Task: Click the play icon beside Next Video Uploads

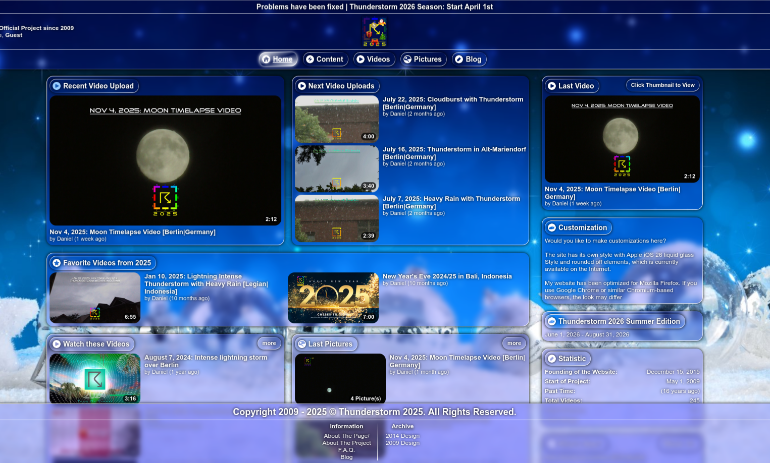Action: click(x=302, y=86)
